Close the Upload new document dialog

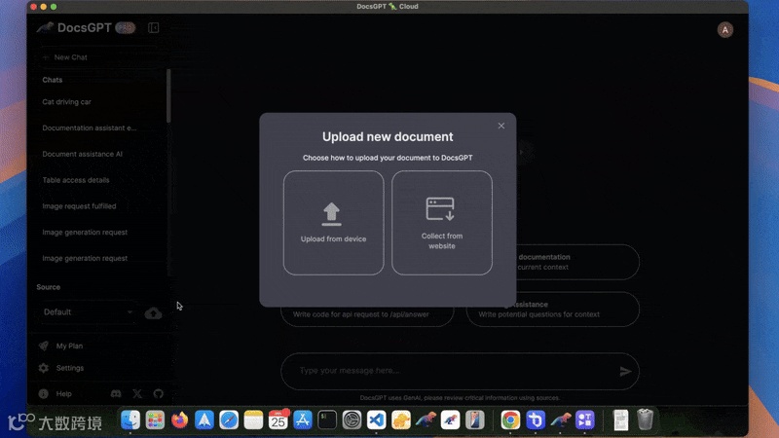501,126
